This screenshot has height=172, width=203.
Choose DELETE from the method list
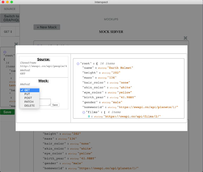click(30, 106)
